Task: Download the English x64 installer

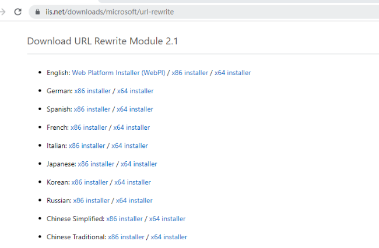Action: (x=233, y=73)
